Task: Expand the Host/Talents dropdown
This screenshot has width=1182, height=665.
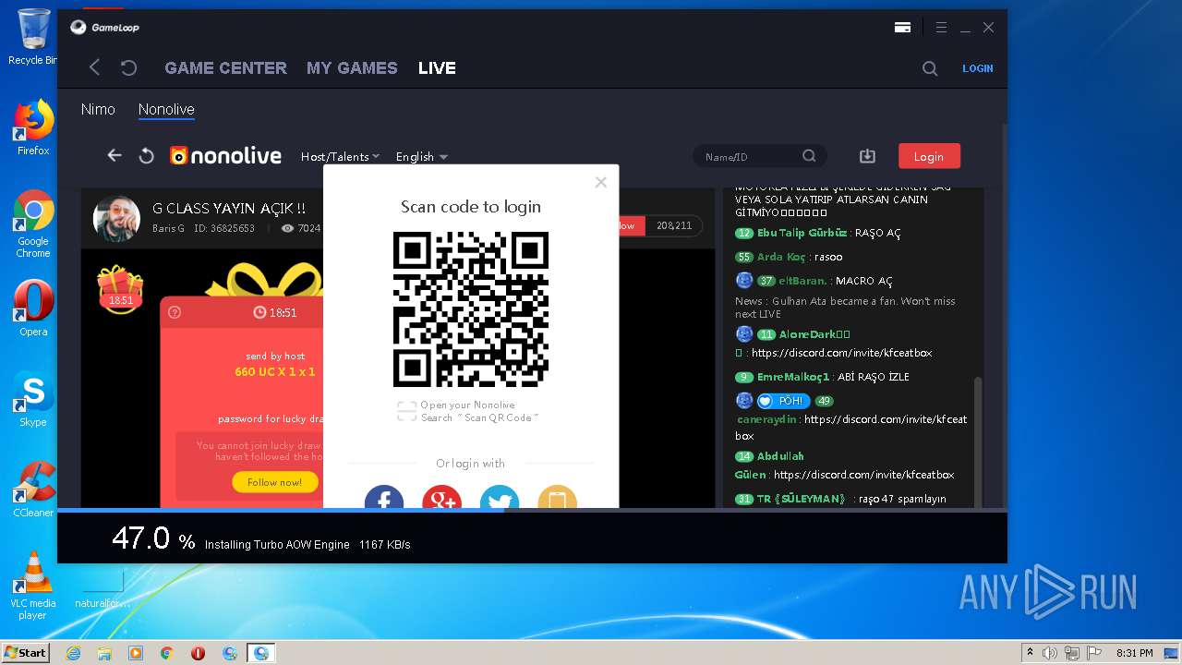Action: [x=340, y=156]
